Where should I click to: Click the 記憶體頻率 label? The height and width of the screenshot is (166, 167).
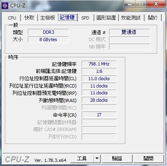(x=64, y=64)
